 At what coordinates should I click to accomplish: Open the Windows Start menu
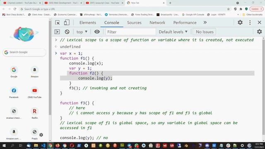4,145
